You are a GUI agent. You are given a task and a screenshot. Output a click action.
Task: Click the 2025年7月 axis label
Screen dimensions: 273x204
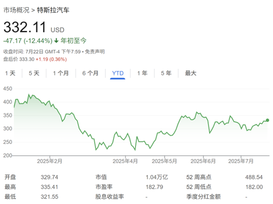pyautogui.click(x=241, y=161)
